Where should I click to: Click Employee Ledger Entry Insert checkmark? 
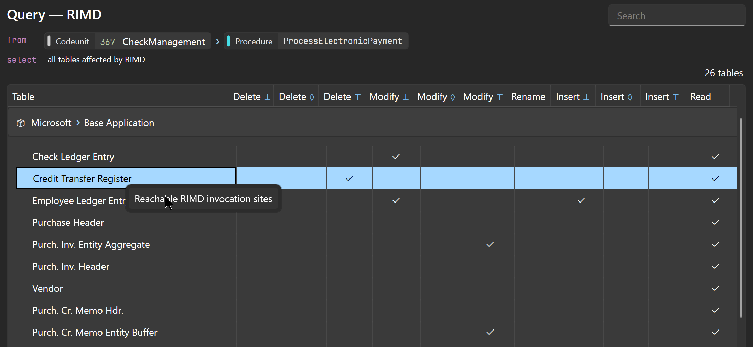581,200
